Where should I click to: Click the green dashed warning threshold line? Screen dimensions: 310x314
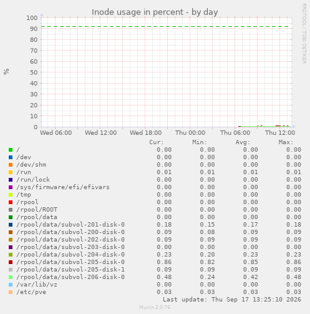(165, 27)
